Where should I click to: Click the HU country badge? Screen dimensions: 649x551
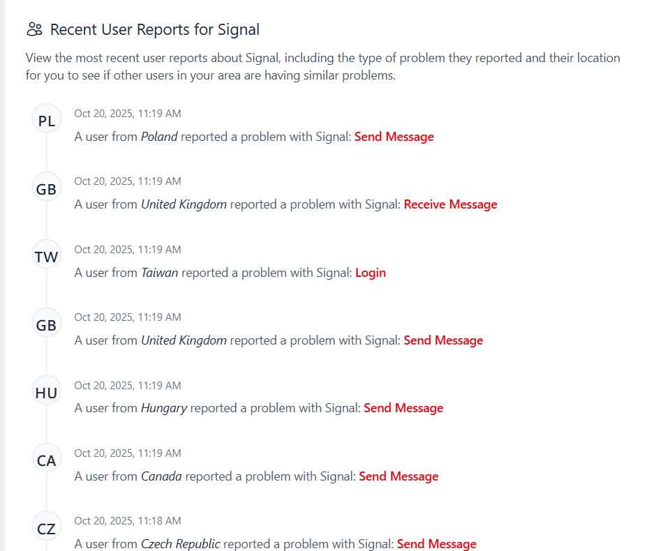pyautogui.click(x=47, y=393)
